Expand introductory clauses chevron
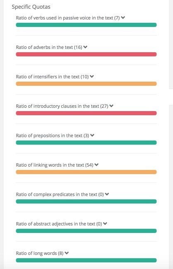This screenshot has width=173, height=269. 111,106
